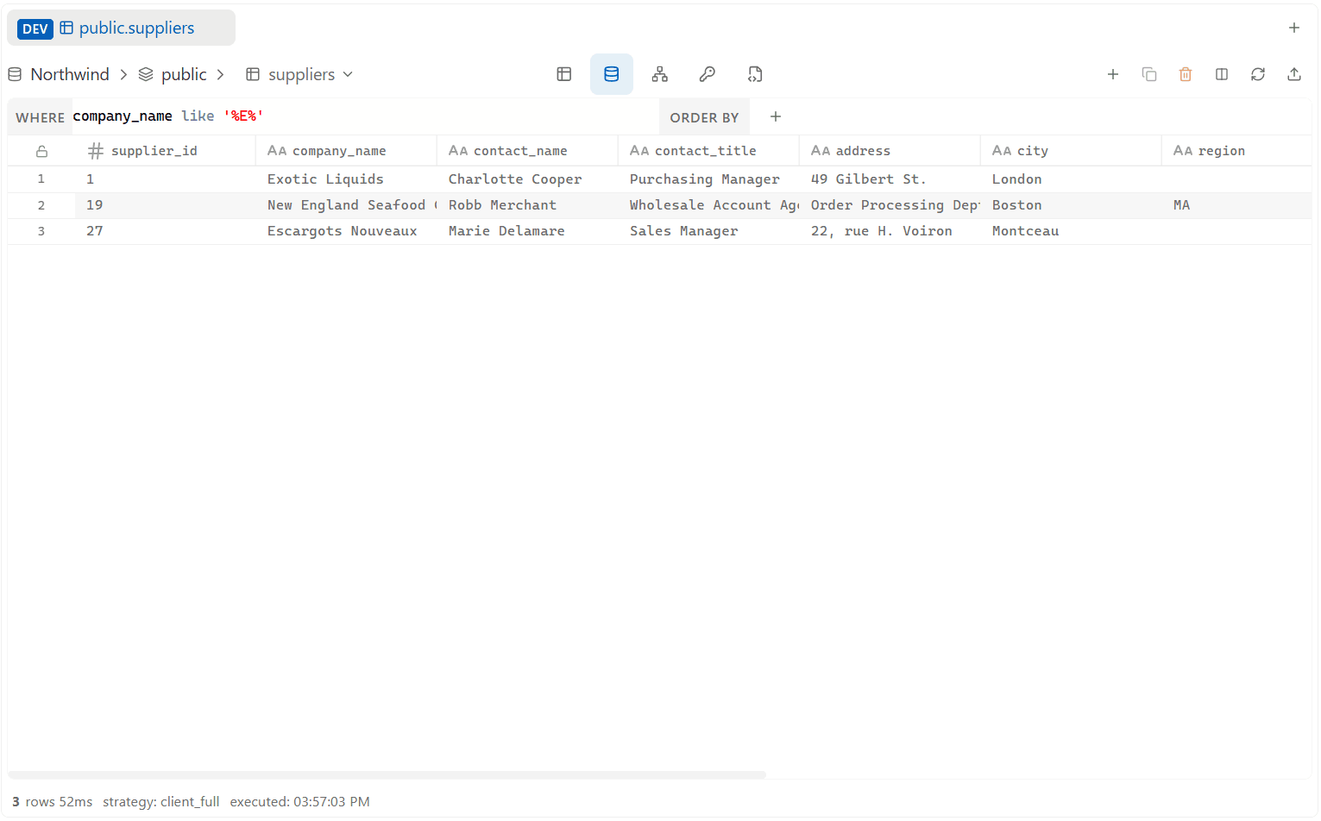Add a new row with the toolbar plus icon

1113,74
